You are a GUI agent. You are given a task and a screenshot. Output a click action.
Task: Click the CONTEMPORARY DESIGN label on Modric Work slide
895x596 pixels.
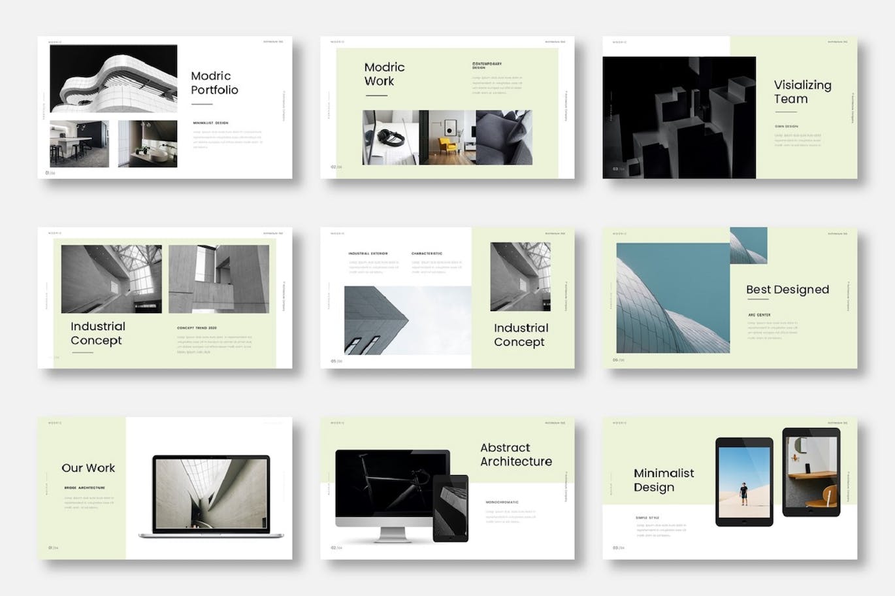click(487, 64)
